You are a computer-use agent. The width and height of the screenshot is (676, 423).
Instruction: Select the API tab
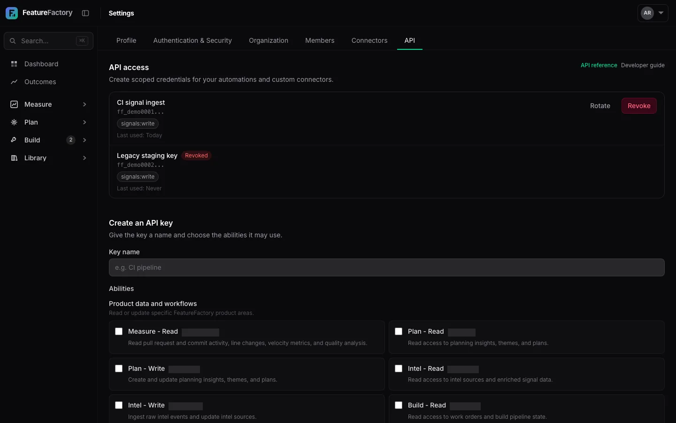pos(410,40)
